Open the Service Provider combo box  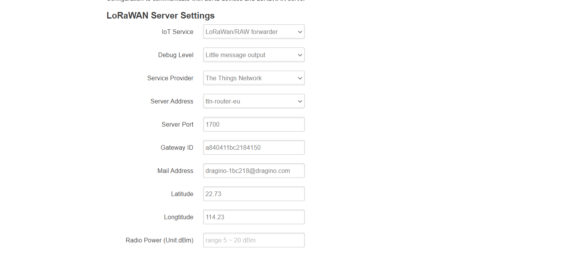tap(253, 78)
